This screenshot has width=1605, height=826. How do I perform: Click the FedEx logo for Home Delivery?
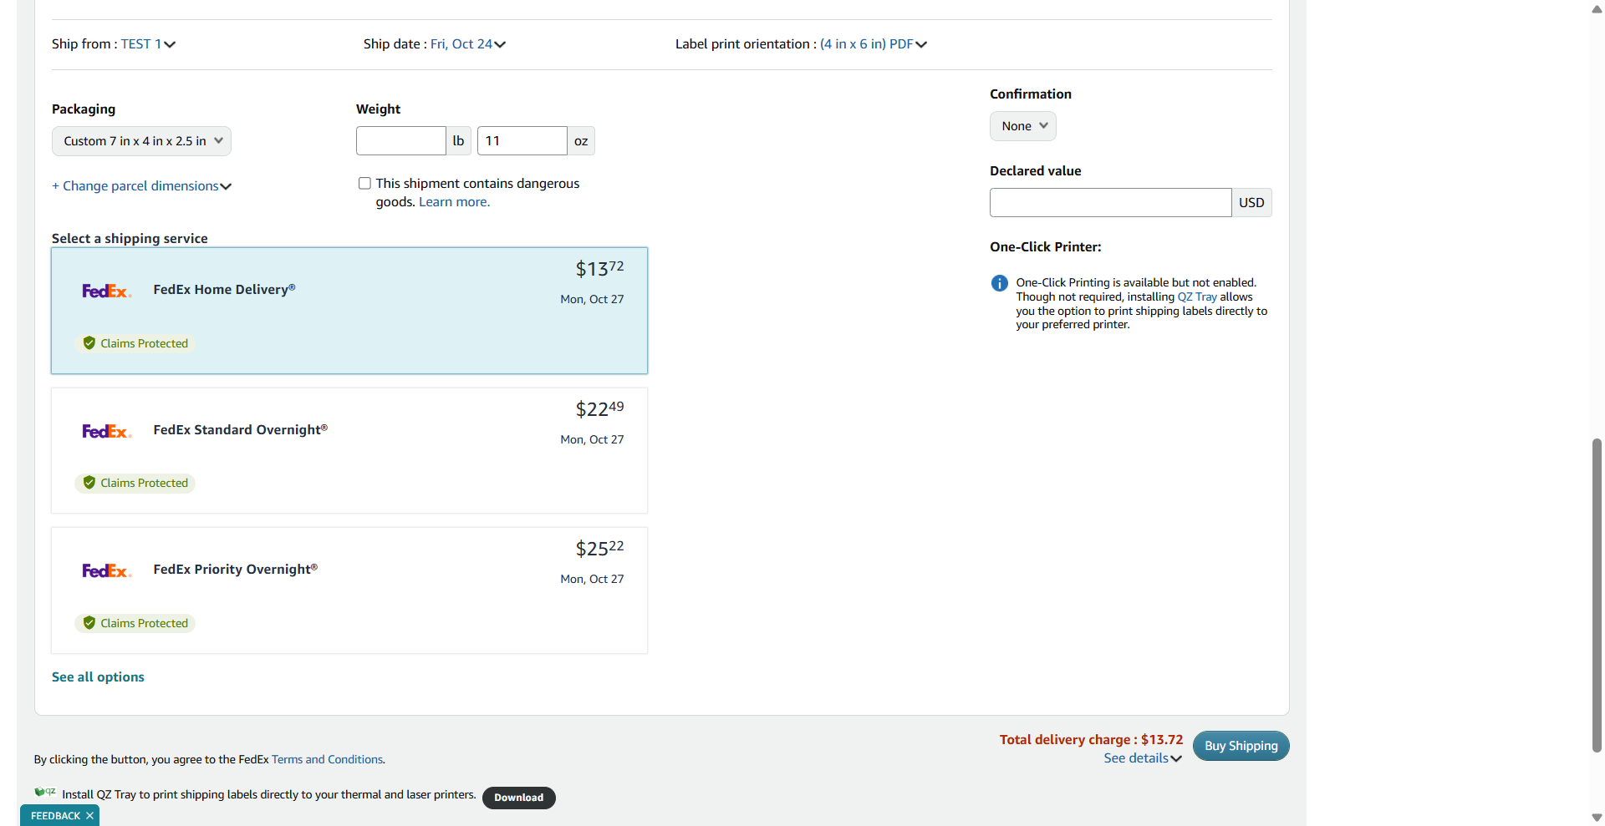pos(106,291)
